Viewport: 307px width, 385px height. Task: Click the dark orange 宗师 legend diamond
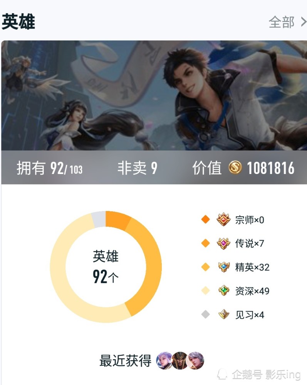[x=205, y=219]
